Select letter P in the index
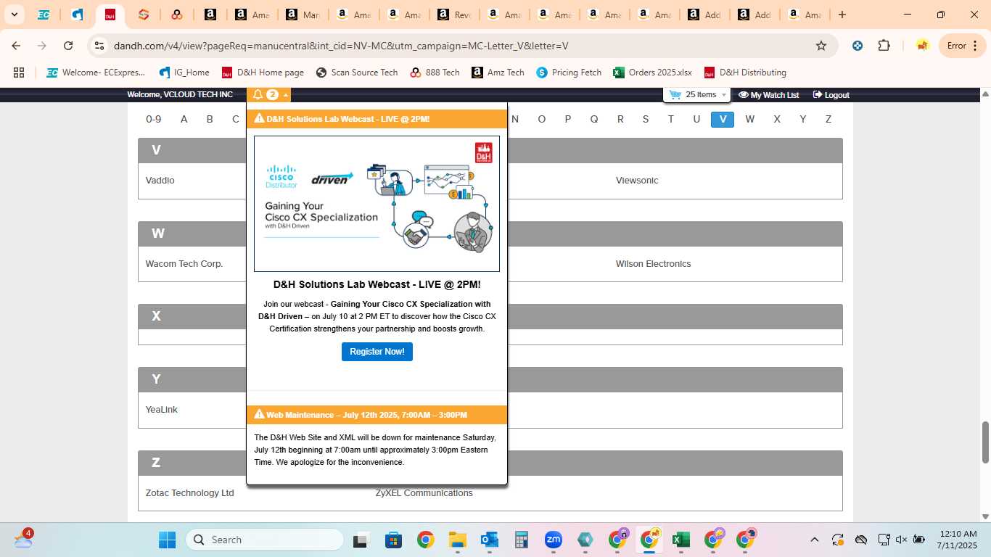The height and width of the screenshot is (557, 991). pyautogui.click(x=568, y=119)
